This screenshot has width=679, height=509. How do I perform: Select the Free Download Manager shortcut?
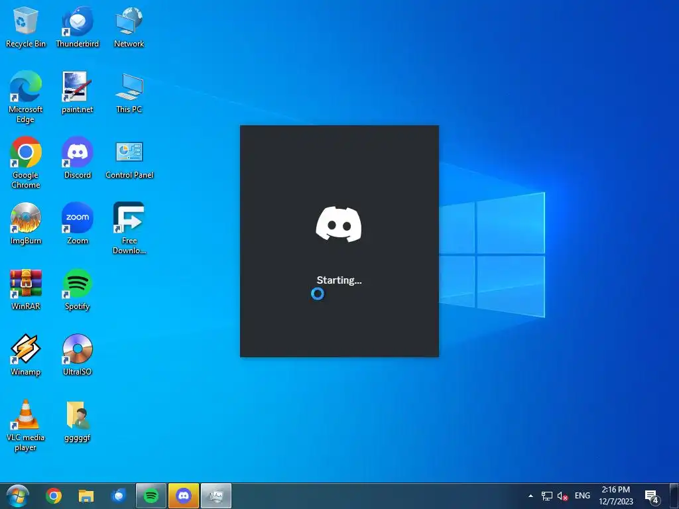(129, 229)
